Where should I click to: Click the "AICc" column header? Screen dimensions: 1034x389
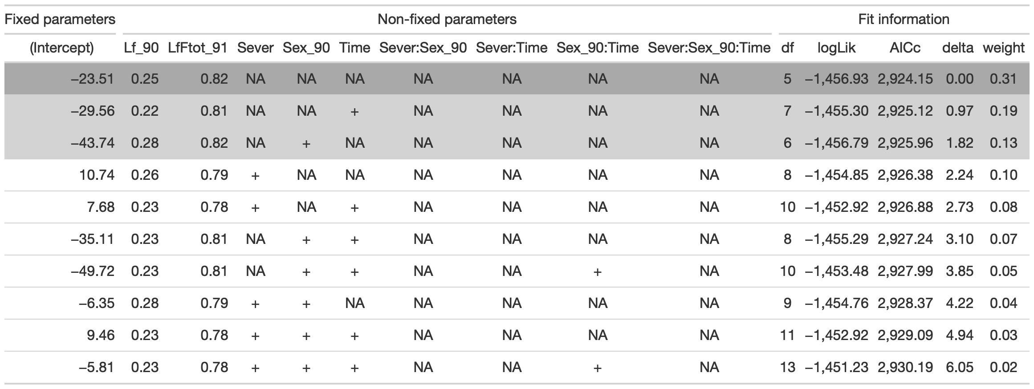point(905,48)
